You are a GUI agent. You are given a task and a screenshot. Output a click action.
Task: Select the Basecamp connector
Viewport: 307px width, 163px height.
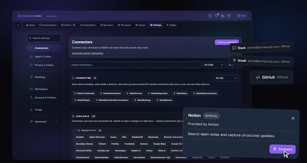pos(153,137)
